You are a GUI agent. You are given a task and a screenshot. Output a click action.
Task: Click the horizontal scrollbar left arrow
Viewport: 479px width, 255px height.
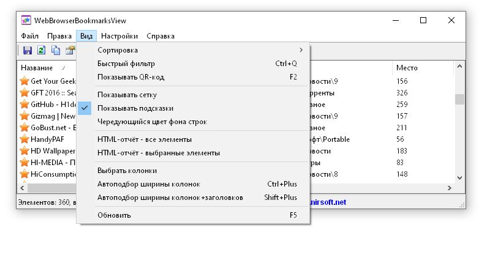point(22,188)
